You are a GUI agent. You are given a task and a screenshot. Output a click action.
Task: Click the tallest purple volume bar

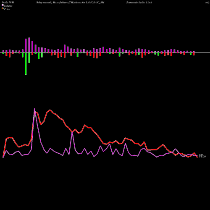[x=29, y=45]
